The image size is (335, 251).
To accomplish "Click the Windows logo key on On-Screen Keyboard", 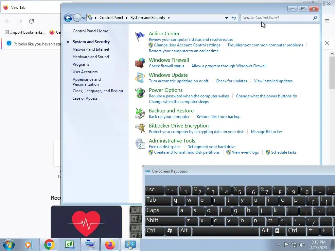I will 171,231.
